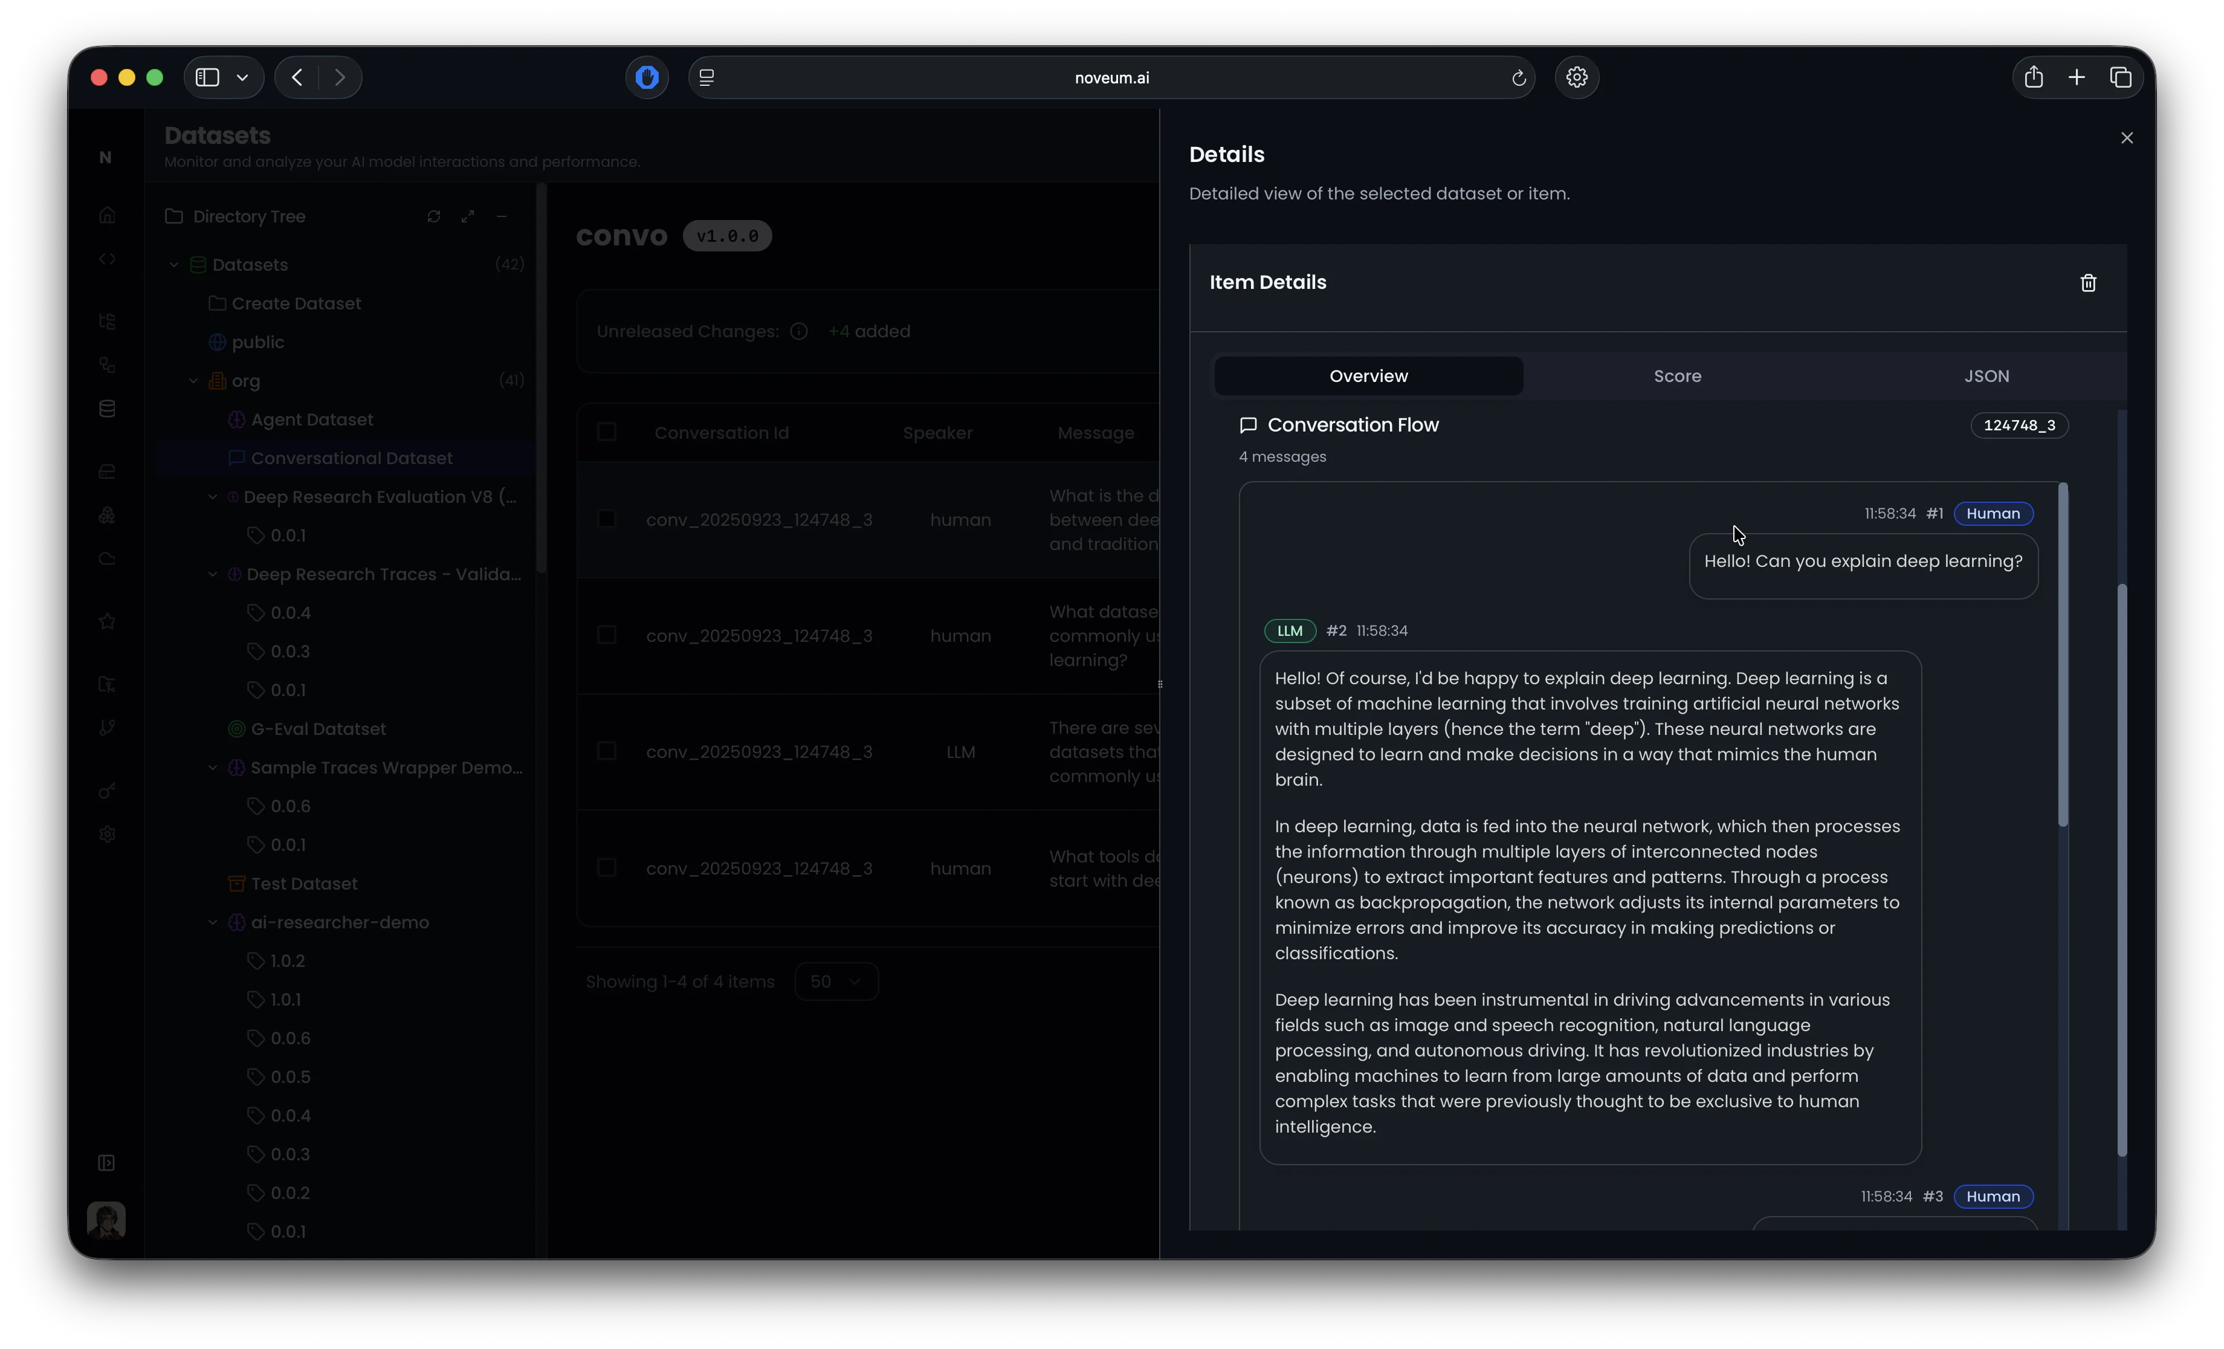2224x1349 pixels.
Task: Reload the page in address bar
Action: (1518, 79)
